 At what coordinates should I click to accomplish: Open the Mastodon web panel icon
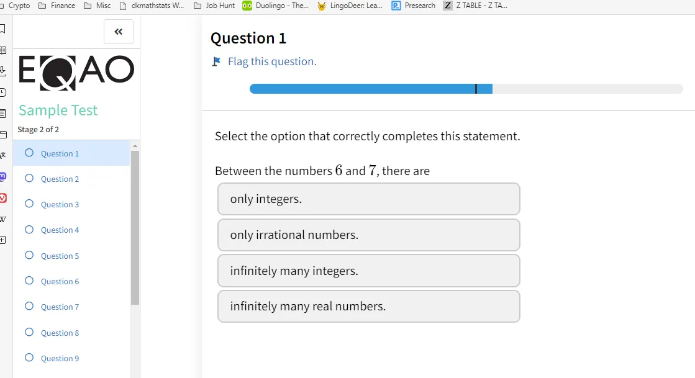pyautogui.click(x=2, y=176)
